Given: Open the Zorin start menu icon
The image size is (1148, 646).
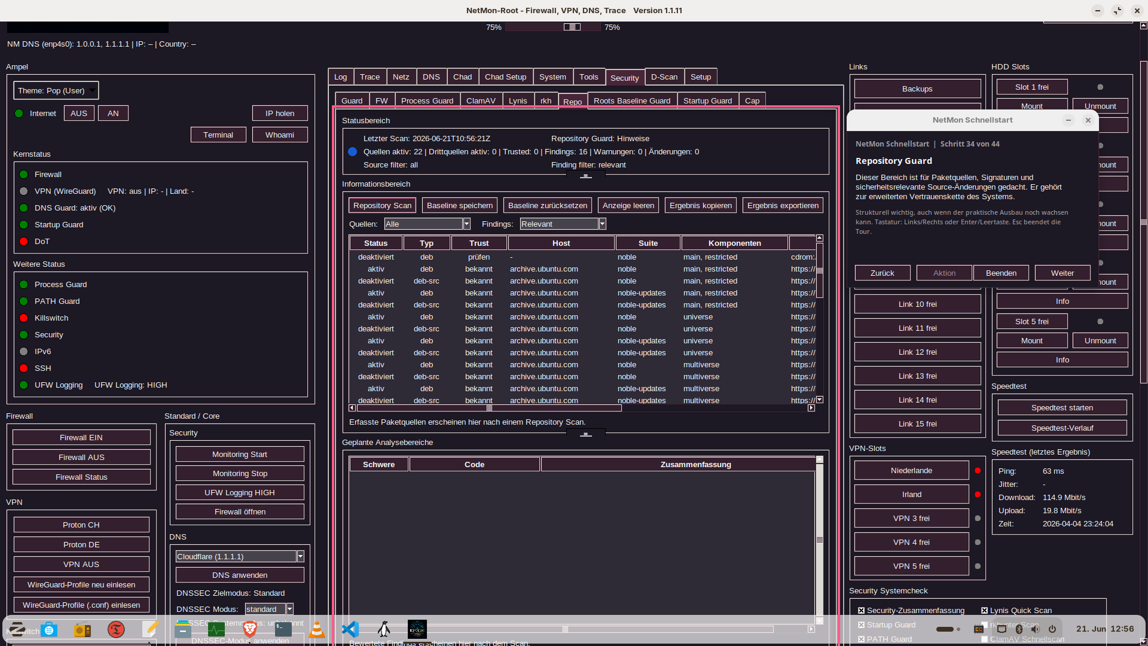Looking at the screenshot, I should click(x=17, y=629).
